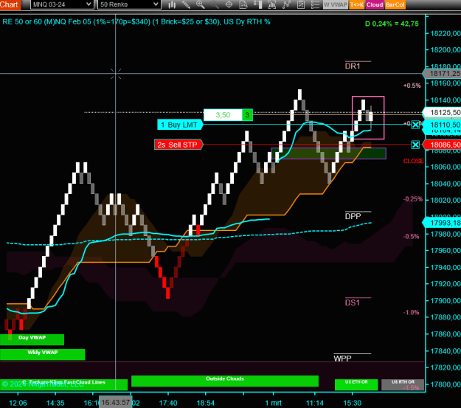
Task: Click the 18171,25 cursor price marker
Action: click(x=442, y=74)
